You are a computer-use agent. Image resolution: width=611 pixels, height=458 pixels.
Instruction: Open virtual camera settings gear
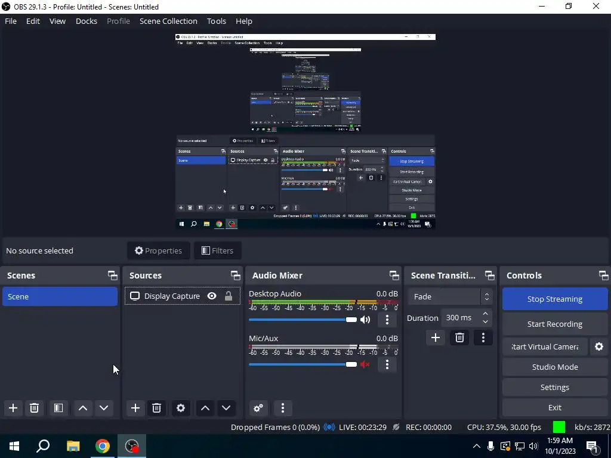(x=599, y=346)
